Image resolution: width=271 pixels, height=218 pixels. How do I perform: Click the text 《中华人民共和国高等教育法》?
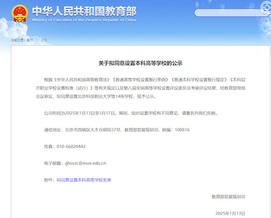point(82,80)
